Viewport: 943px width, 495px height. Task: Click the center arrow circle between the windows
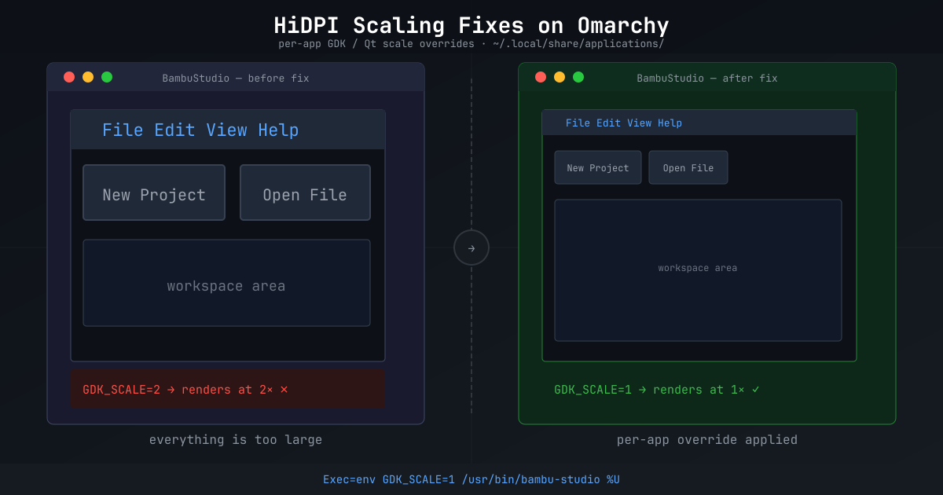[472, 247]
